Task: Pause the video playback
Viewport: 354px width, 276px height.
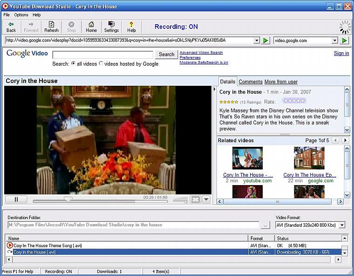Action: click(16, 200)
